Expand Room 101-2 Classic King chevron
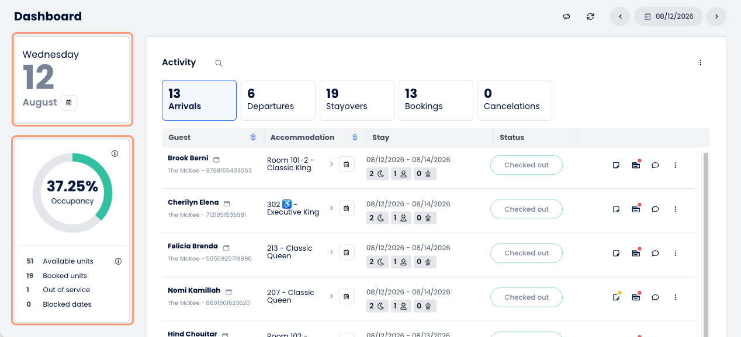 331,164
